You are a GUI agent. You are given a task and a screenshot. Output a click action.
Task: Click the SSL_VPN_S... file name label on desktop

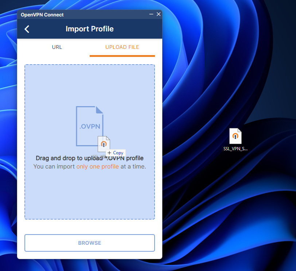[x=235, y=149]
